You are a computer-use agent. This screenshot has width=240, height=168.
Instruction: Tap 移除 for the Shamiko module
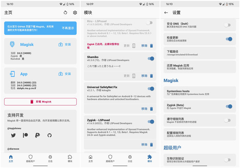click(x=144, y=76)
